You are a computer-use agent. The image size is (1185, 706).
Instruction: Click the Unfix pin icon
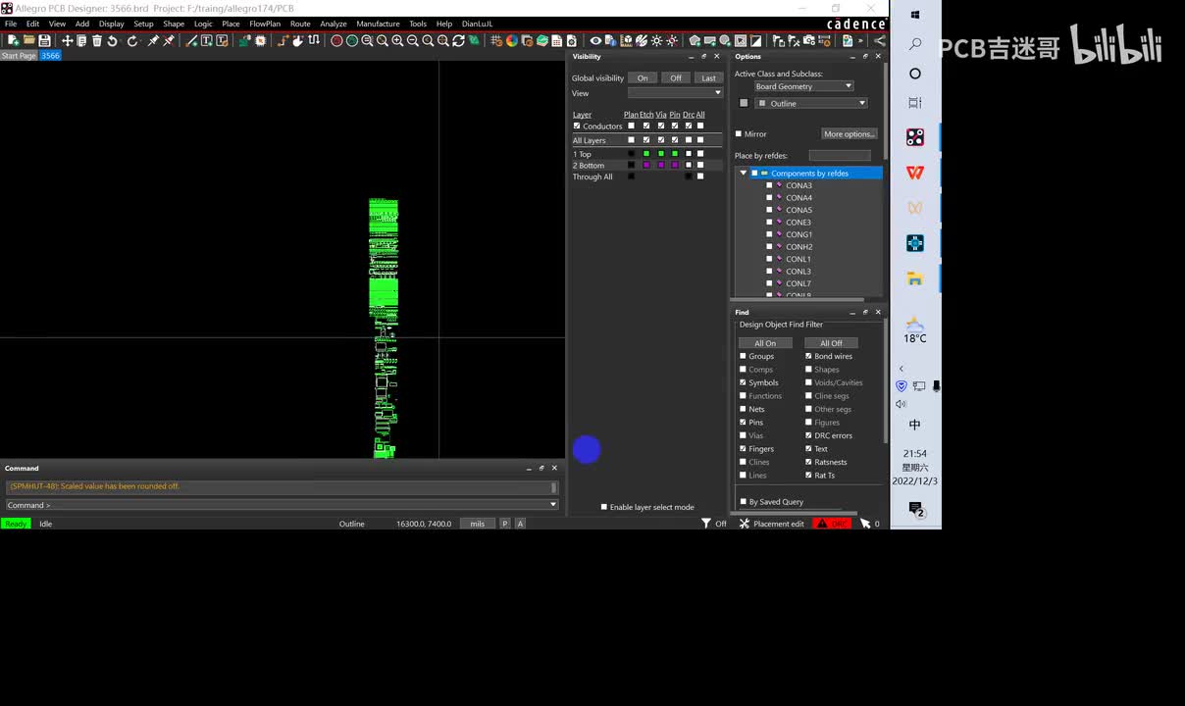pos(169,40)
